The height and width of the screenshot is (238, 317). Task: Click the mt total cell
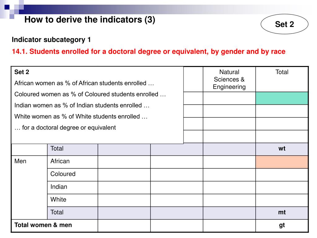click(x=282, y=213)
